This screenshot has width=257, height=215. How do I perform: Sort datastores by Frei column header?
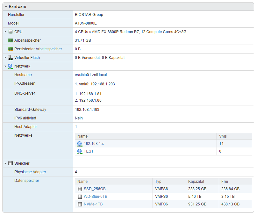point(225,182)
